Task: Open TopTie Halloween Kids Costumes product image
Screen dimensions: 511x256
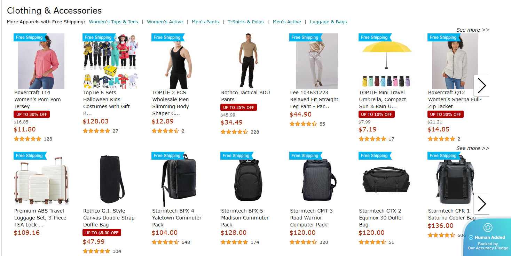Action: [110, 61]
